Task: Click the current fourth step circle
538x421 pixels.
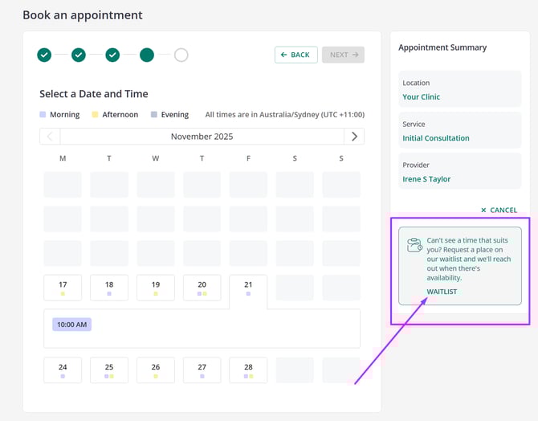Action: click(x=147, y=55)
